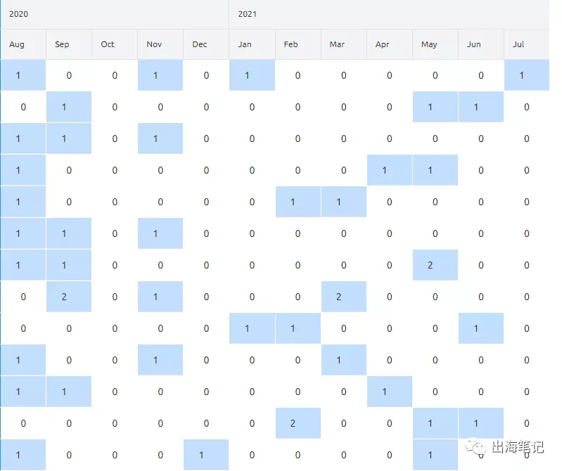Click the Nov cell with 1 in the first row
562x471 pixels.
click(x=160, y=75)
